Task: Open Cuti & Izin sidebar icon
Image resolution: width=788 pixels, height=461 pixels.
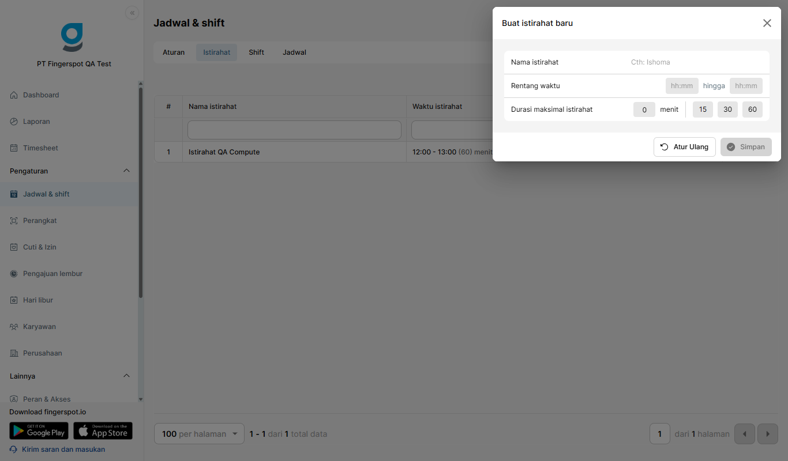Action: [14, 247]
